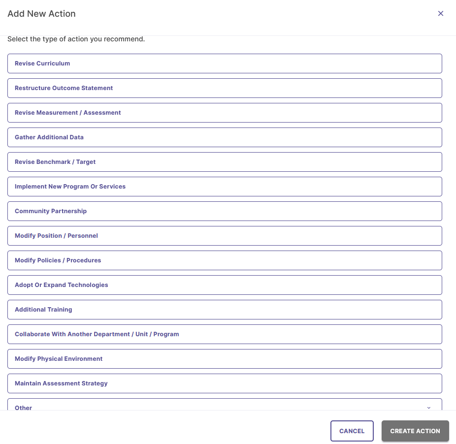Select Adopt Or Expand Technologies
Screen dimensions: 456x444
[225, 285]
